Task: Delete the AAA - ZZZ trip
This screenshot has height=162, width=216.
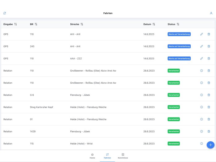Action: (x=209, y=58)
